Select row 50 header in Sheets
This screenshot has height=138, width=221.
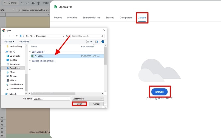coord(2,132)
